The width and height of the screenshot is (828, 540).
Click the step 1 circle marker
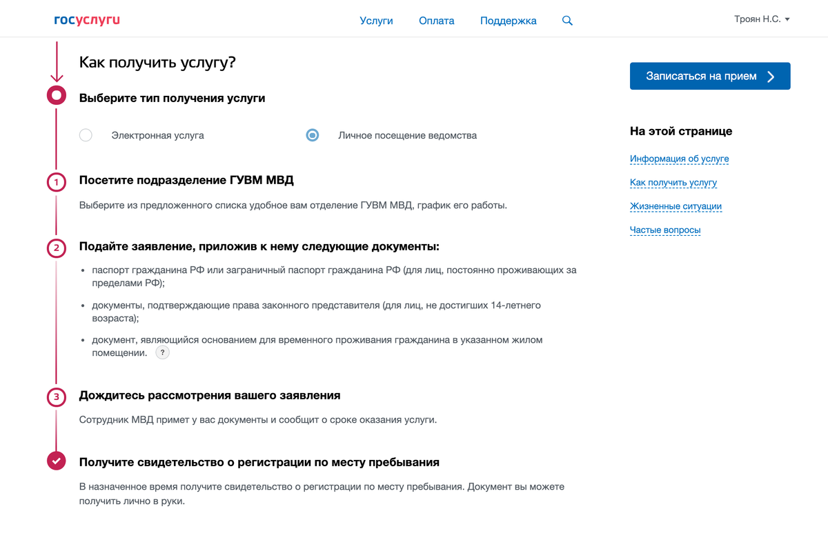(x=57, y=182)
